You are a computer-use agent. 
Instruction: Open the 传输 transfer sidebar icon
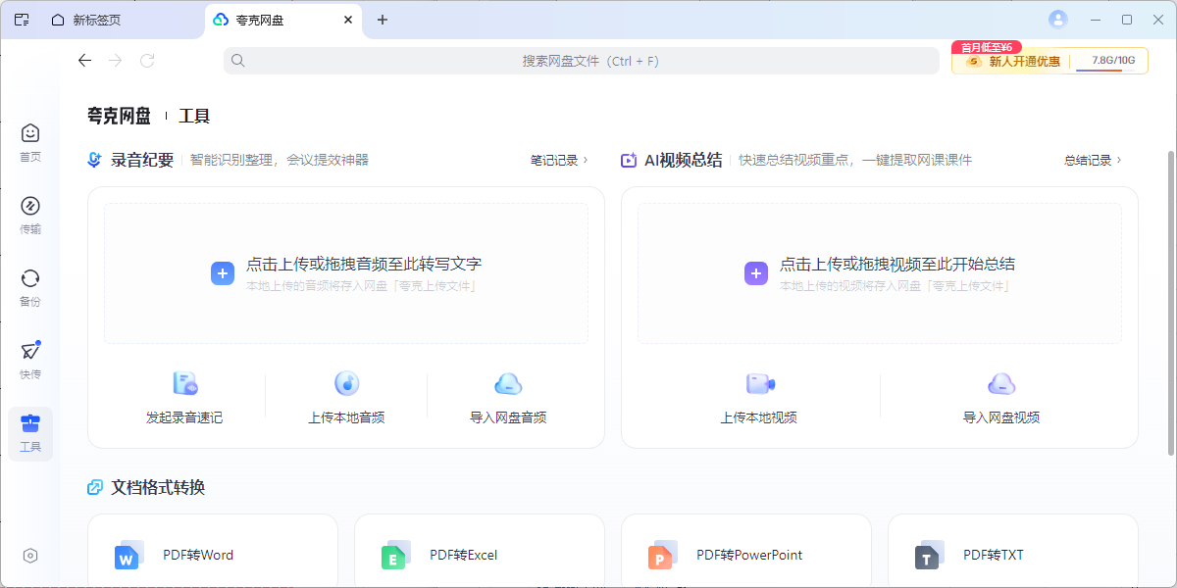point(30,206)
